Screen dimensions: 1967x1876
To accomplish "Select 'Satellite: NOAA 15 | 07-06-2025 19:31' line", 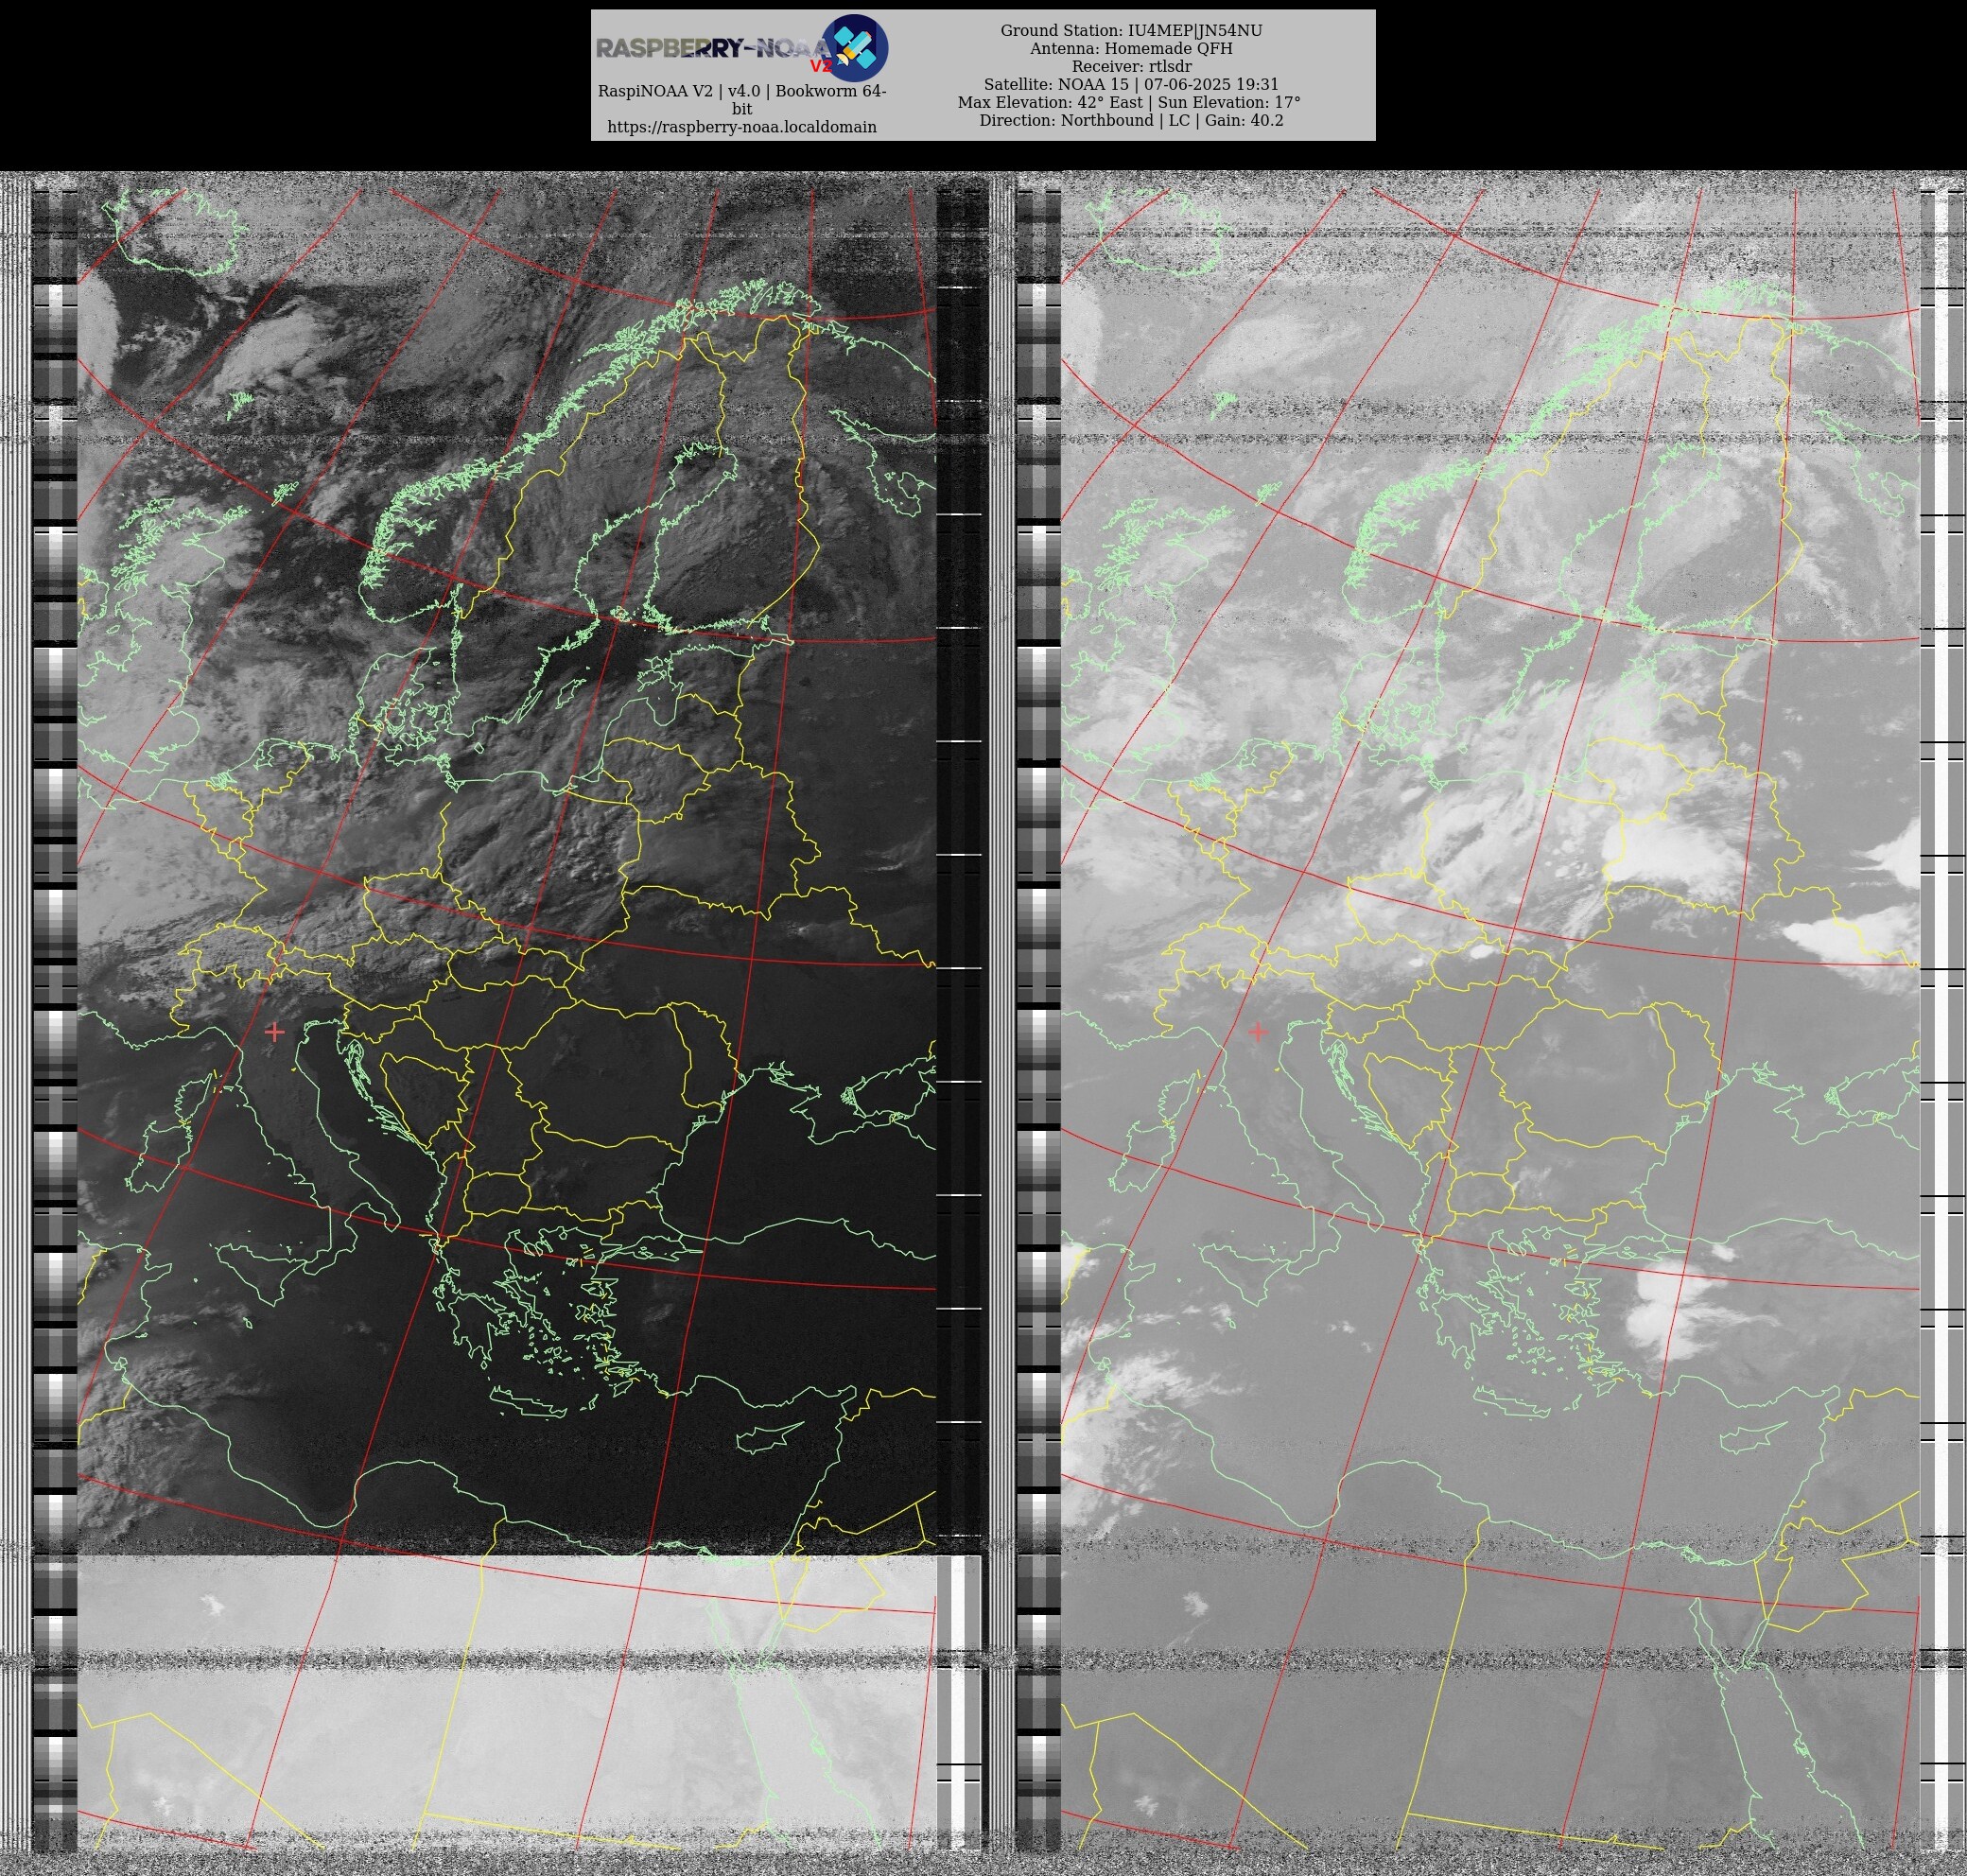I will point(1131,84).
